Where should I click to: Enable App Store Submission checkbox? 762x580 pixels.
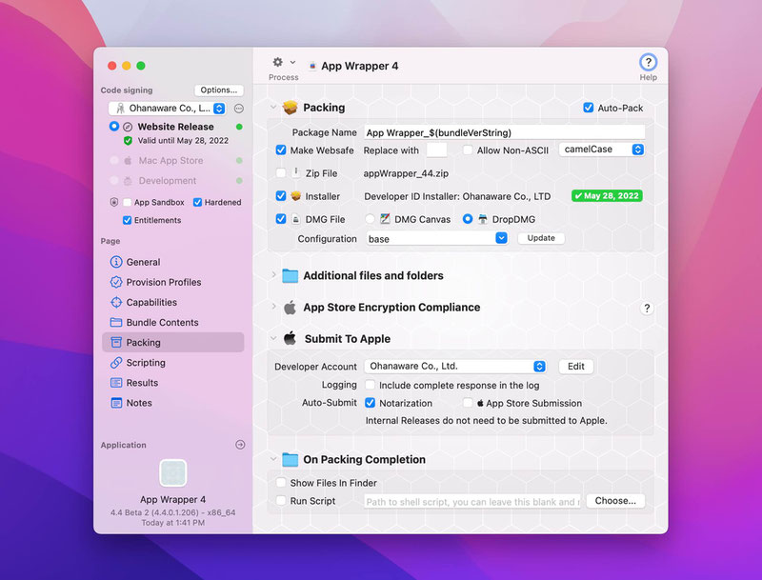pos(468,403)
